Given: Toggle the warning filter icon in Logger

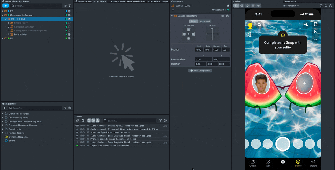Looking at the screenshot, I should [98, 121].
